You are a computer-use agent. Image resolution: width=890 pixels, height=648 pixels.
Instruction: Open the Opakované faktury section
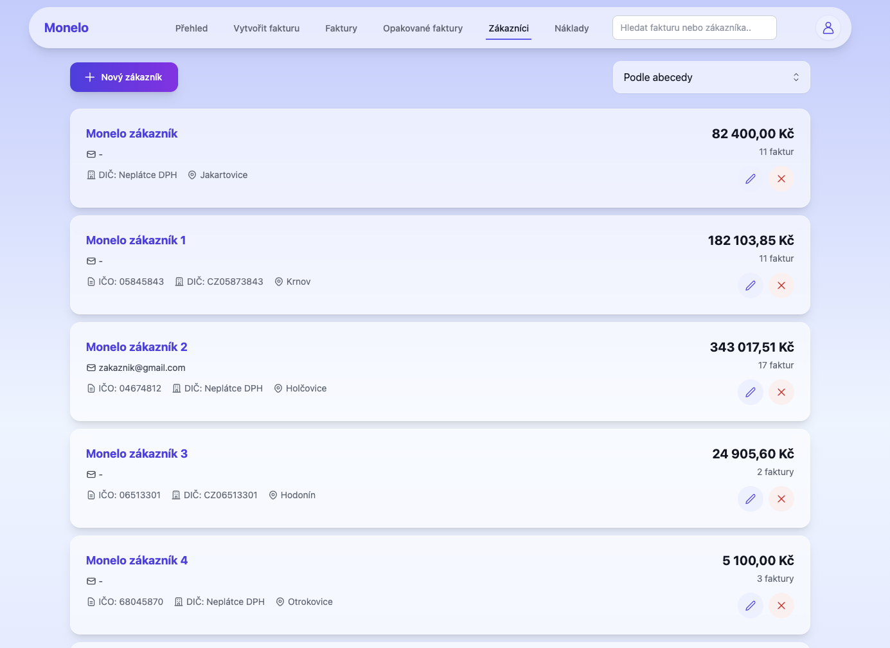(422, 28)
